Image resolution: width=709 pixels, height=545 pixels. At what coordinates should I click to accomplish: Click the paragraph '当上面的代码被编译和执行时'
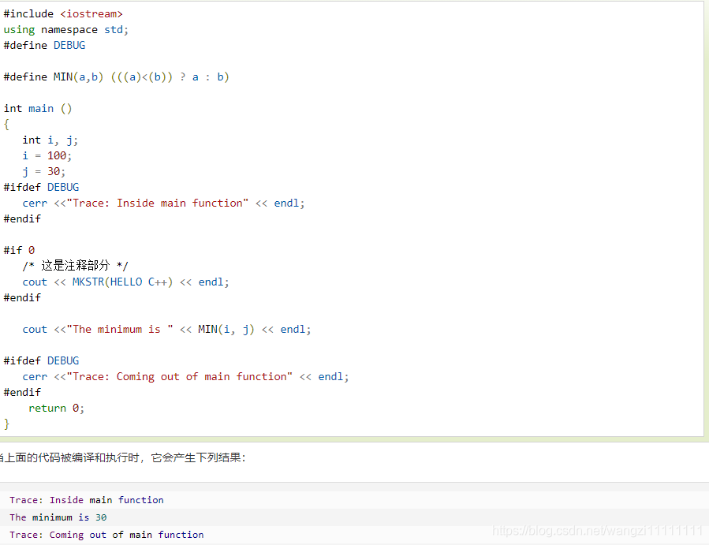(122, 457)
